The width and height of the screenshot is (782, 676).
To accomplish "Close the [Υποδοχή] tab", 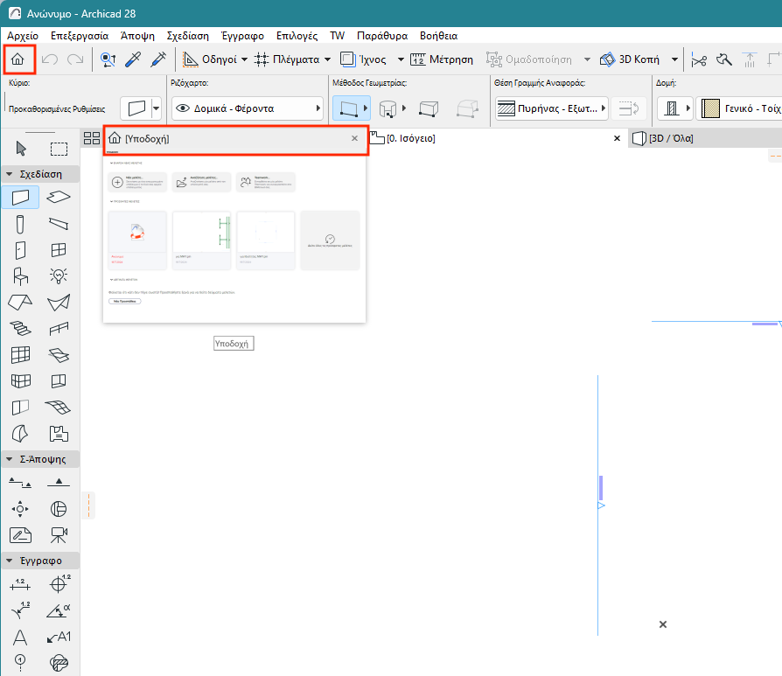I will pos(354,138).
